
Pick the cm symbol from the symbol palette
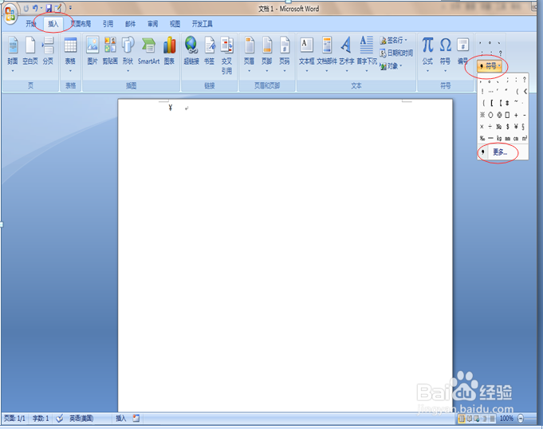coord(516,138)
